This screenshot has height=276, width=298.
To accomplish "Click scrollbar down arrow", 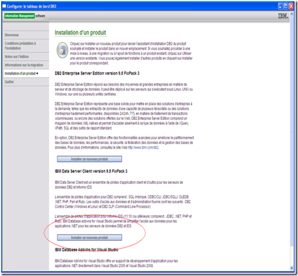I will (x=292, y=268).
